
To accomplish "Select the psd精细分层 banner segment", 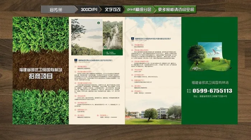I will [139, 9].
